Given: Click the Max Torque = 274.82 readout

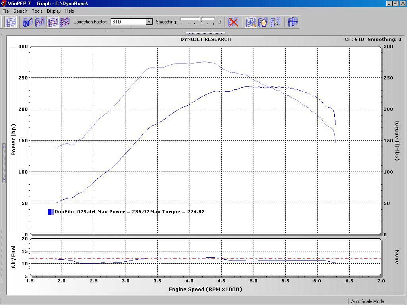Looking at the screenshot, I should pyautogui.click(x=178, y=212).
